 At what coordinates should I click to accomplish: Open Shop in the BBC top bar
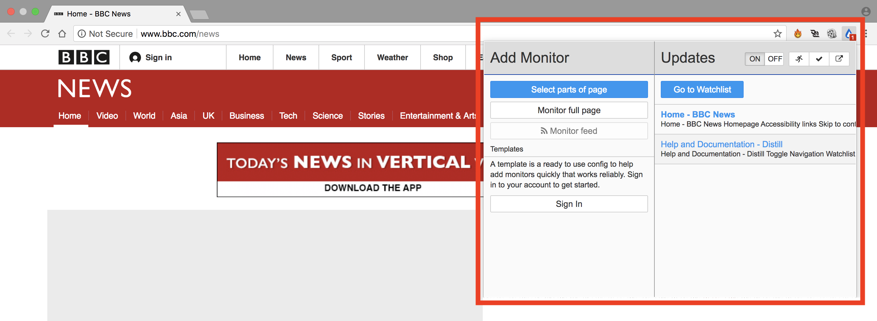(442, 58)
